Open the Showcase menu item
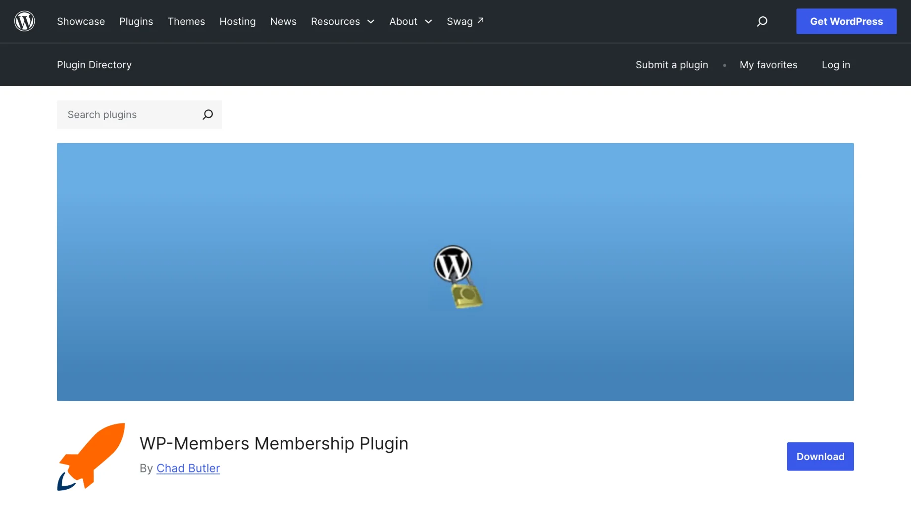Viewport: 911px width, 512px height. coord(81,21)
